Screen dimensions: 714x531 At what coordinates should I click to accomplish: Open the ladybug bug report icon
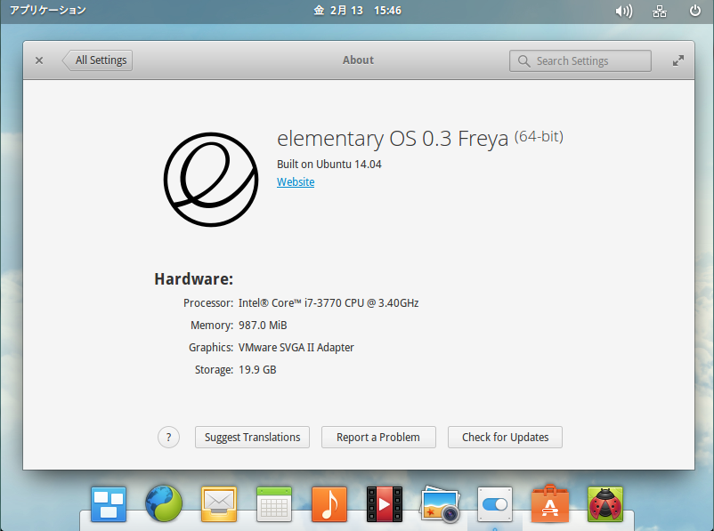605,504
